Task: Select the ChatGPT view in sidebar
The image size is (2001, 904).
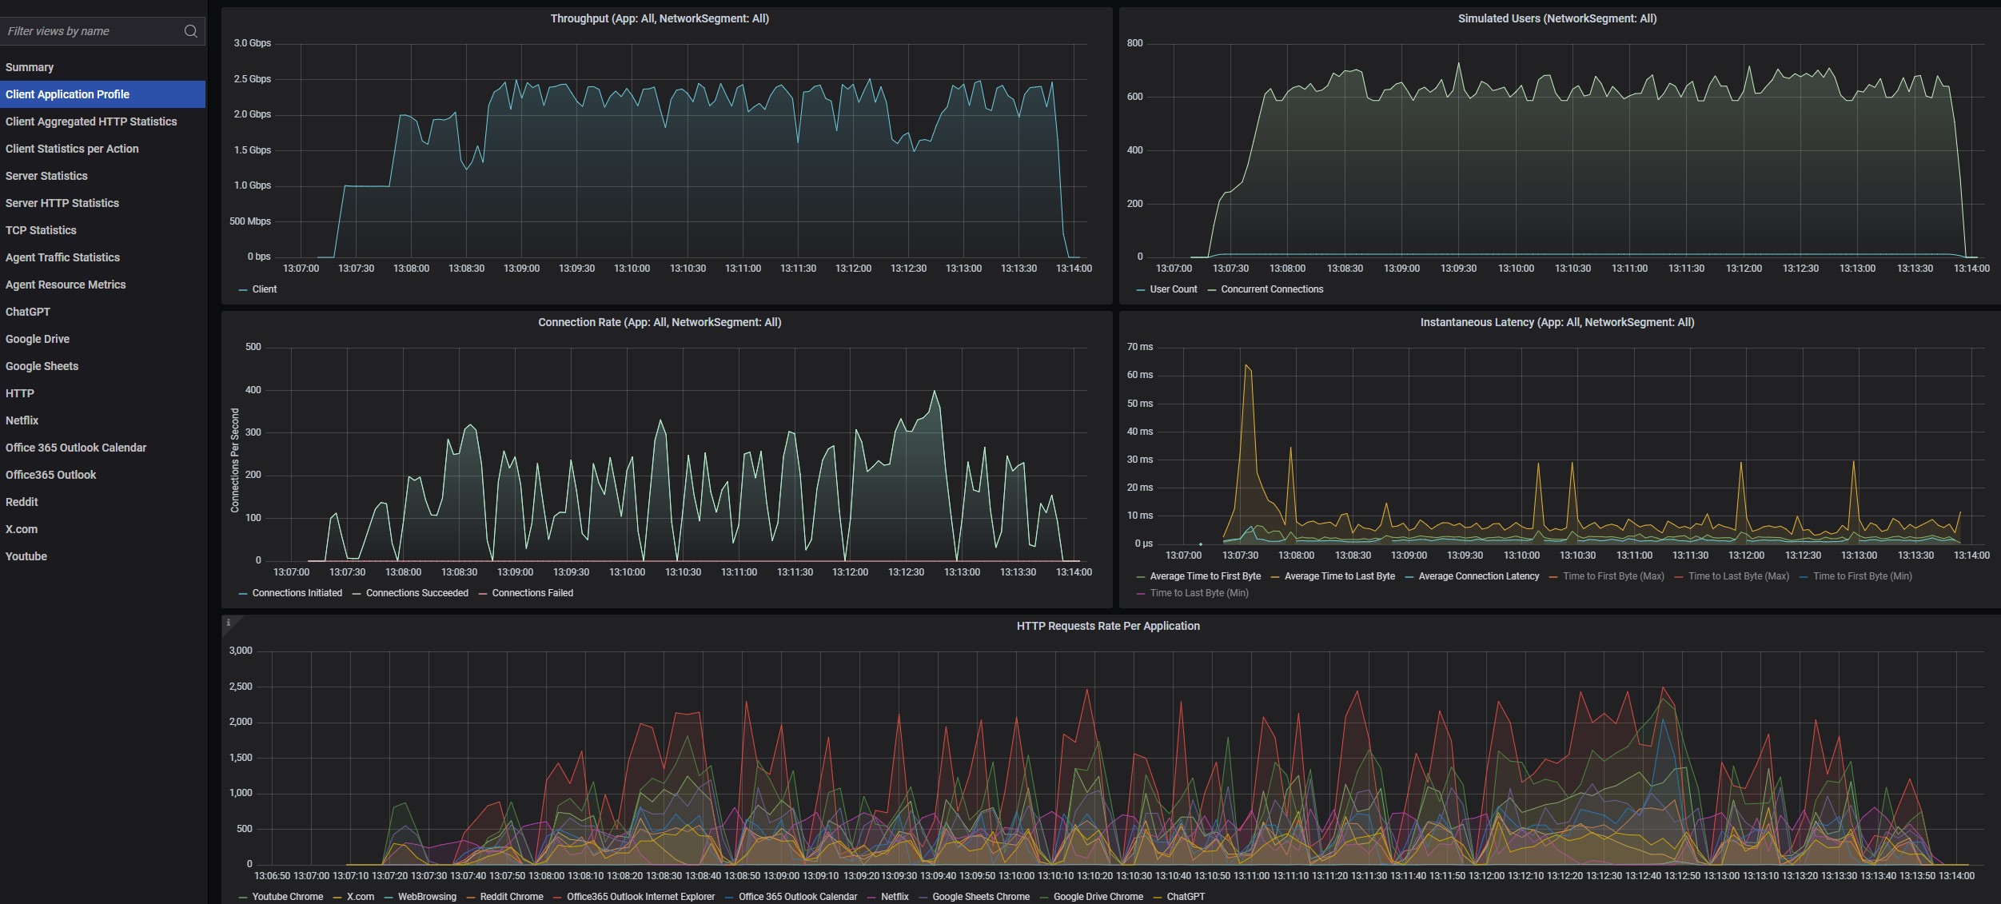Action: (x=28, y=312)
